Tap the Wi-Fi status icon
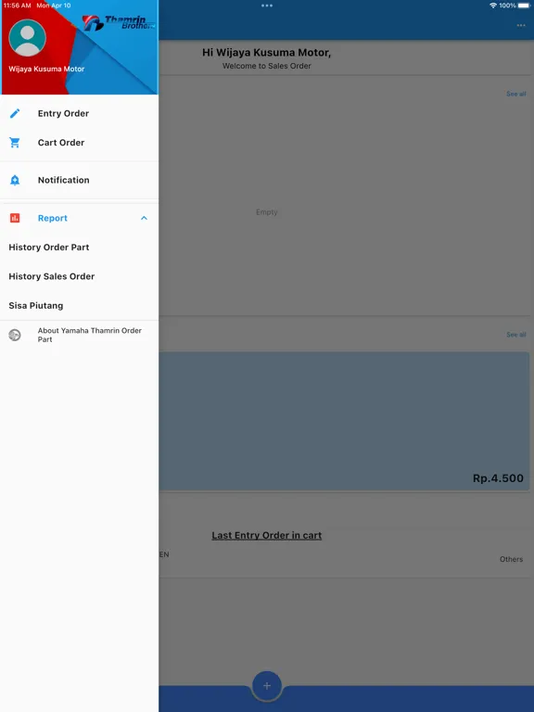Screen dimensions: 534x712 [493, 6]
